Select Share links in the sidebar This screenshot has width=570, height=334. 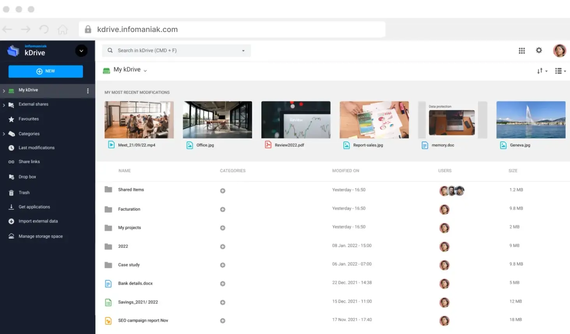[x=29, y=162]
